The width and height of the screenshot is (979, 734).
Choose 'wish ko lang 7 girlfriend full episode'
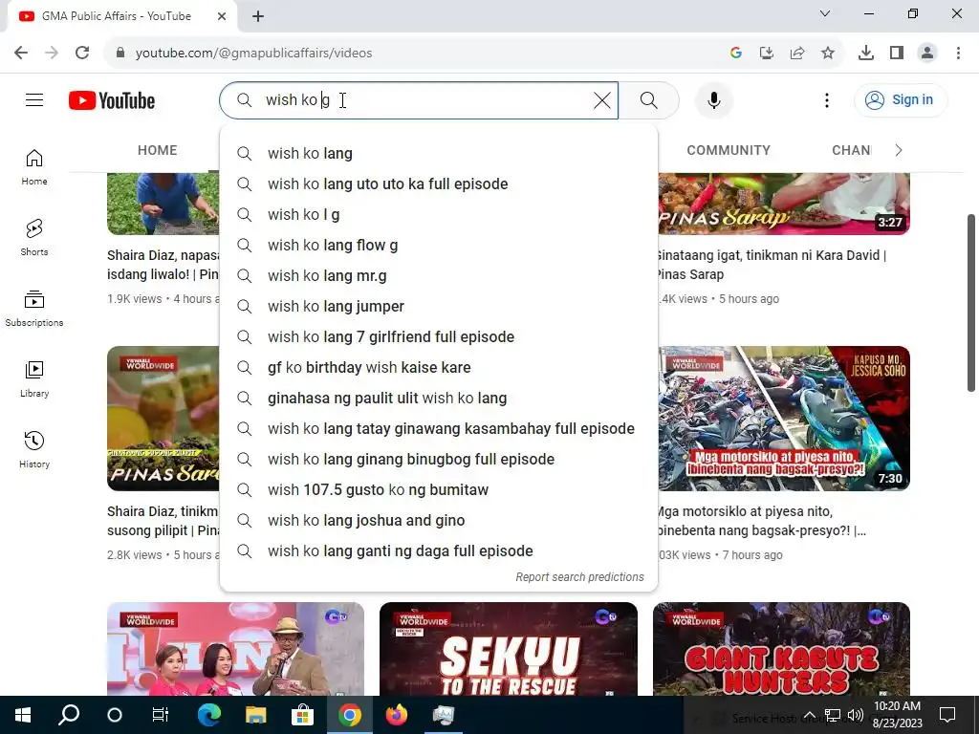(x=438, y=337)
